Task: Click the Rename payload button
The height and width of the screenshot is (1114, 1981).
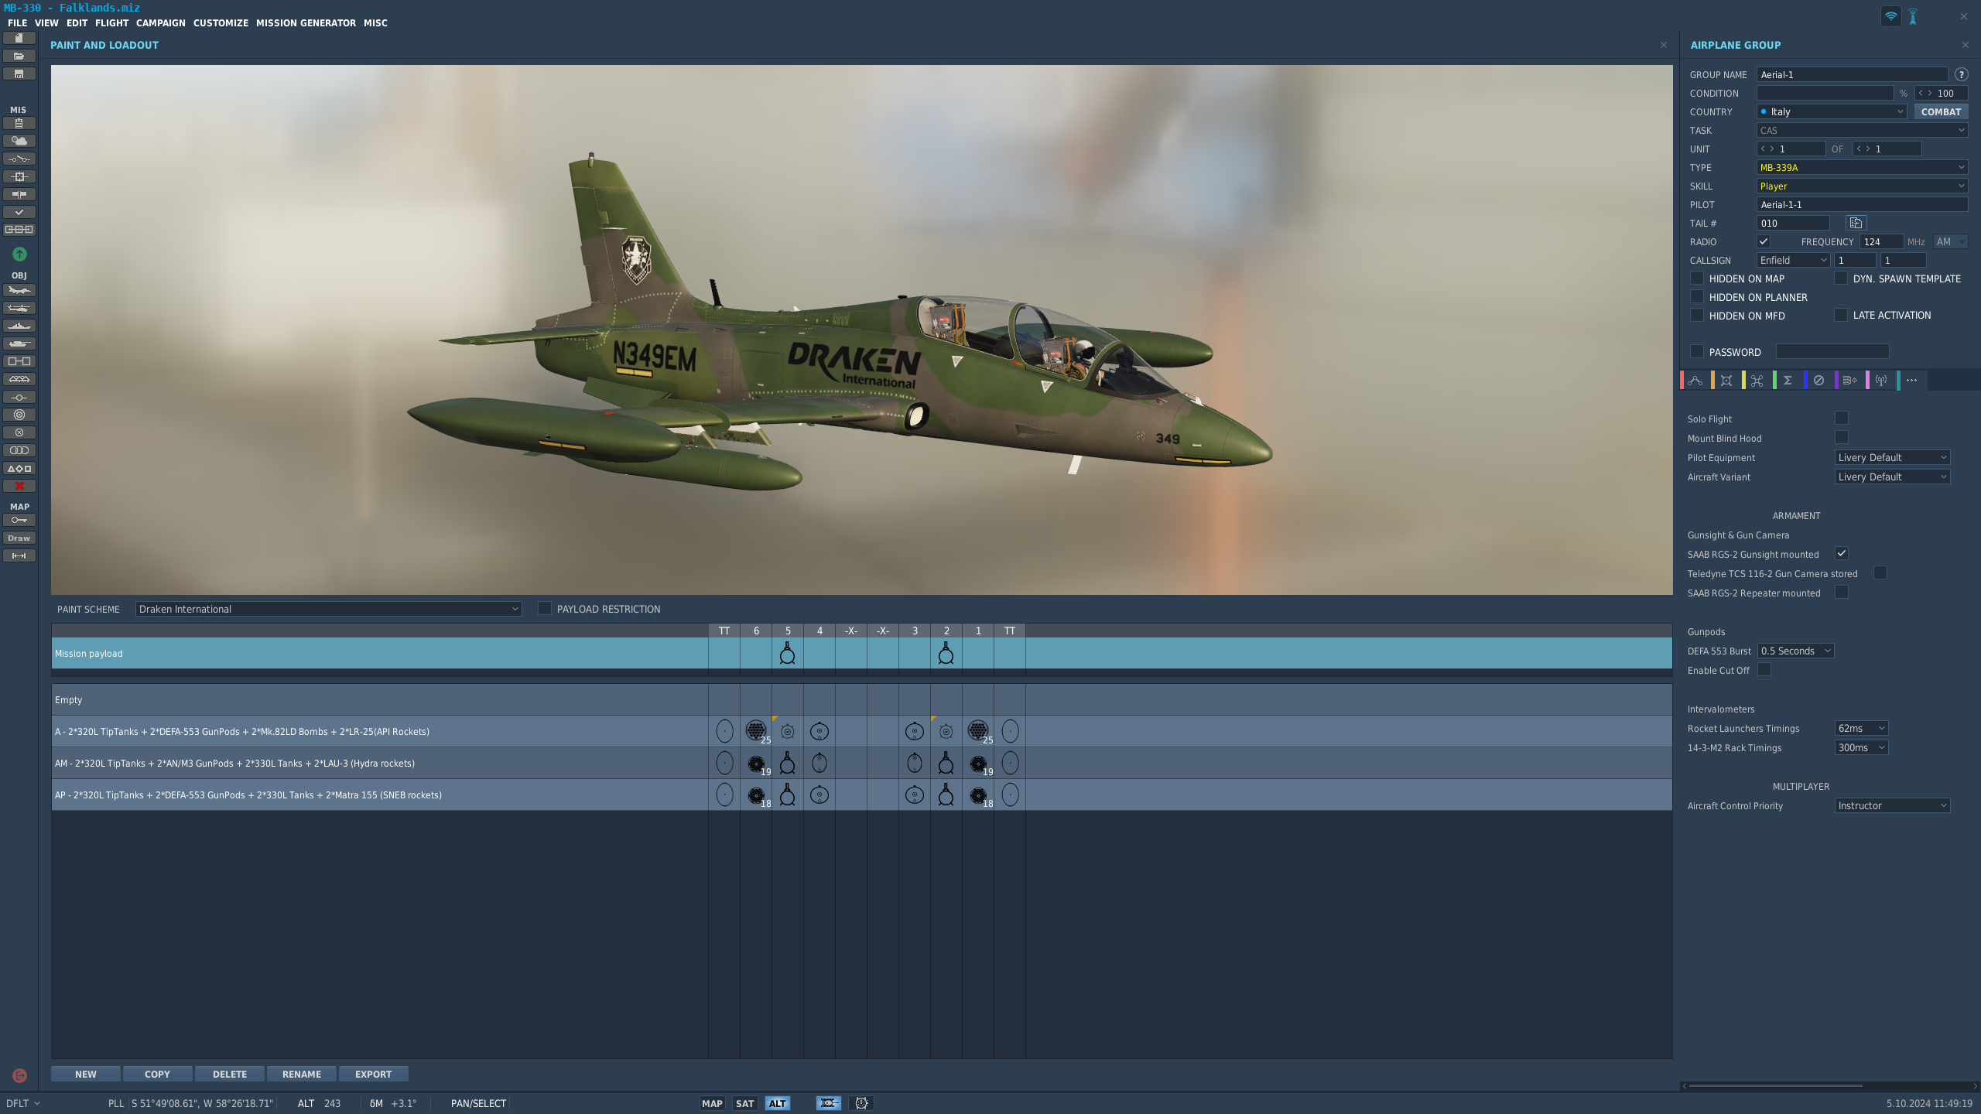Action: pos(302,1074)
